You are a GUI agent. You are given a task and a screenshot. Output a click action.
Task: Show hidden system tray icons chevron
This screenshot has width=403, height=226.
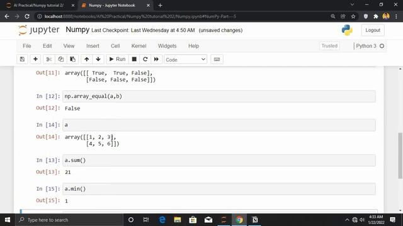[347, 220]
